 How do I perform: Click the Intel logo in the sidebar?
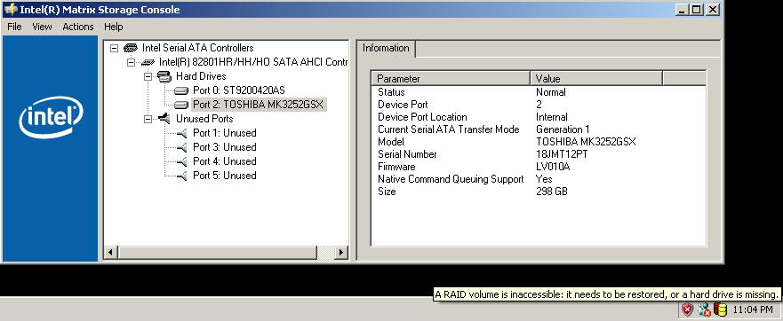click(51, 117)
